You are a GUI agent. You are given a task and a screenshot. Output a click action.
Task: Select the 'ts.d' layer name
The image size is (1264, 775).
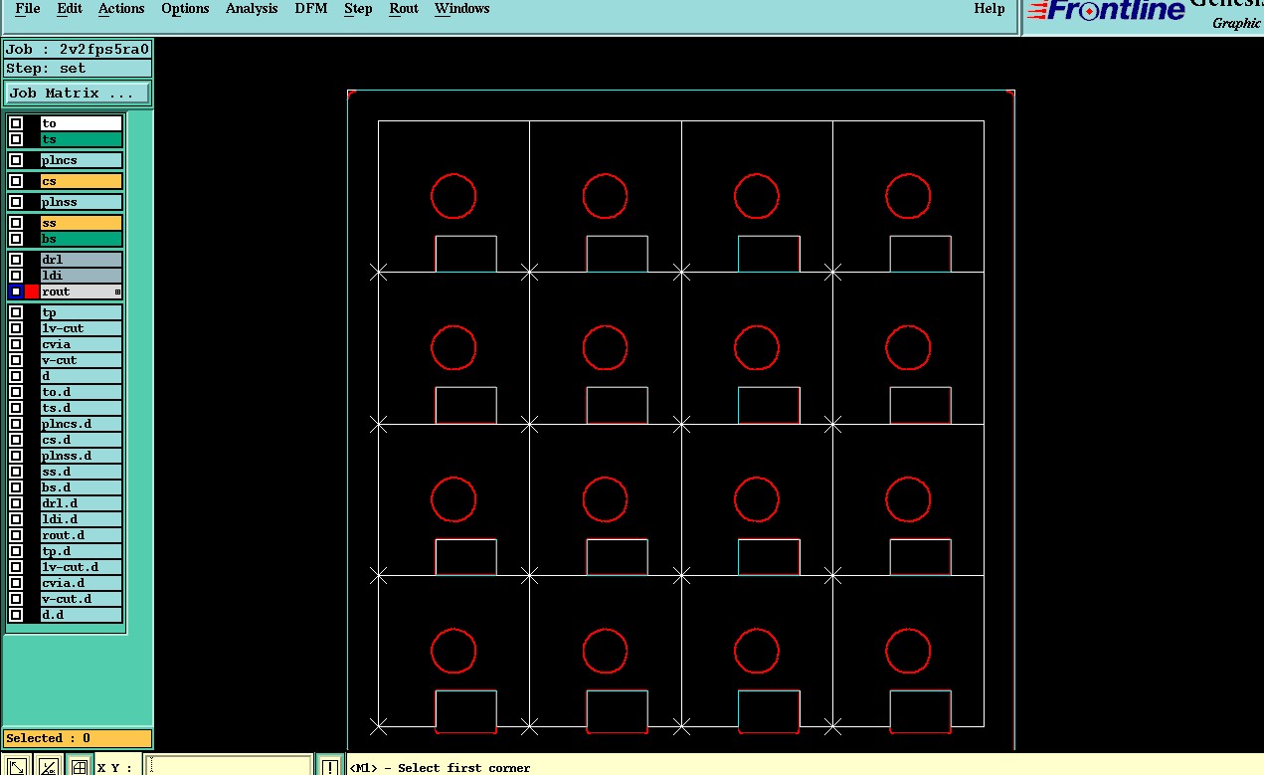[82, 409]
